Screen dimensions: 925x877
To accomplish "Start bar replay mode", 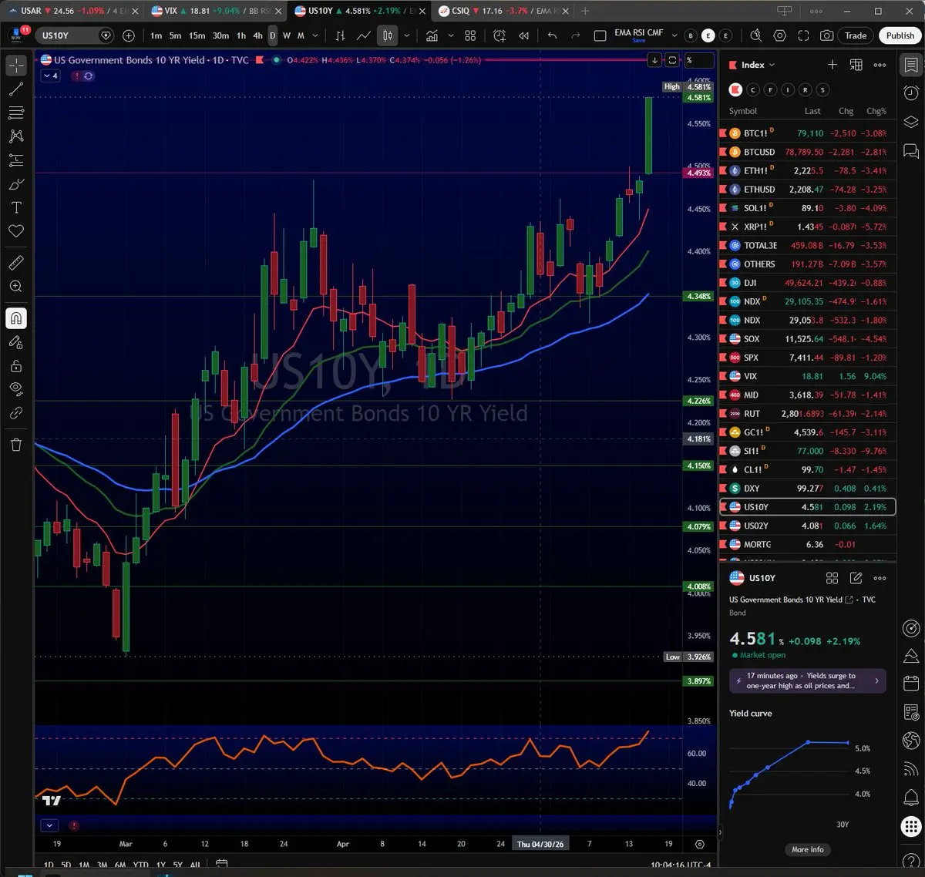I will (524, 35).
